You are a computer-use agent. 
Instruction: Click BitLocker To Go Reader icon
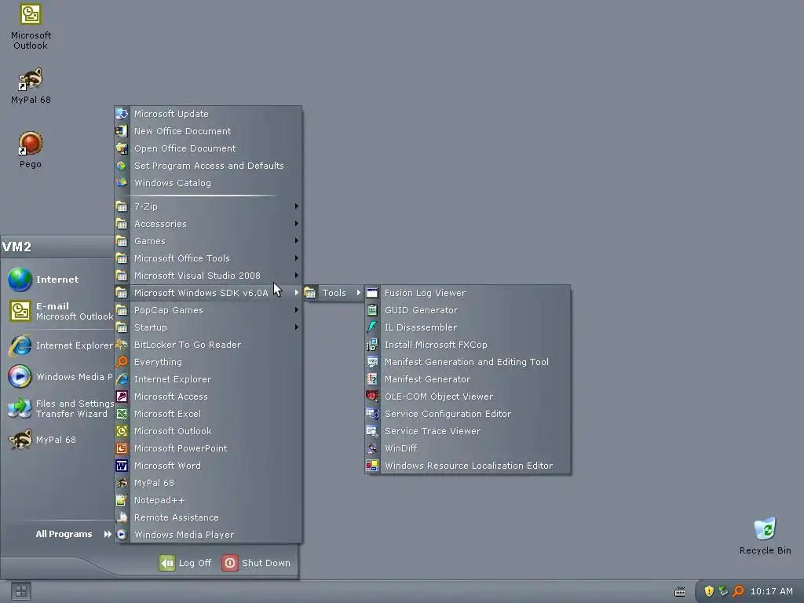click(x=122, y=345)
